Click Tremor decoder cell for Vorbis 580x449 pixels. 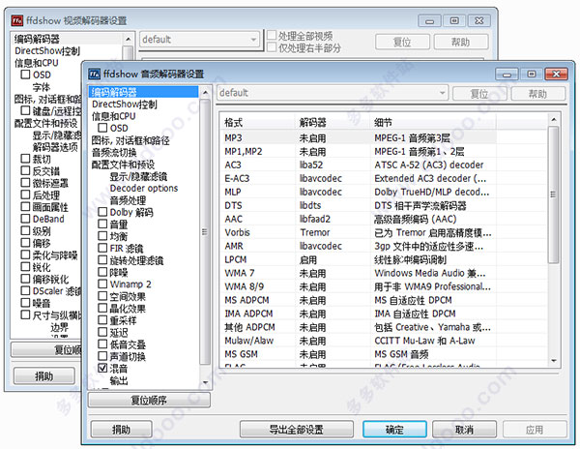pyautogui.click(x=315, y=232)
